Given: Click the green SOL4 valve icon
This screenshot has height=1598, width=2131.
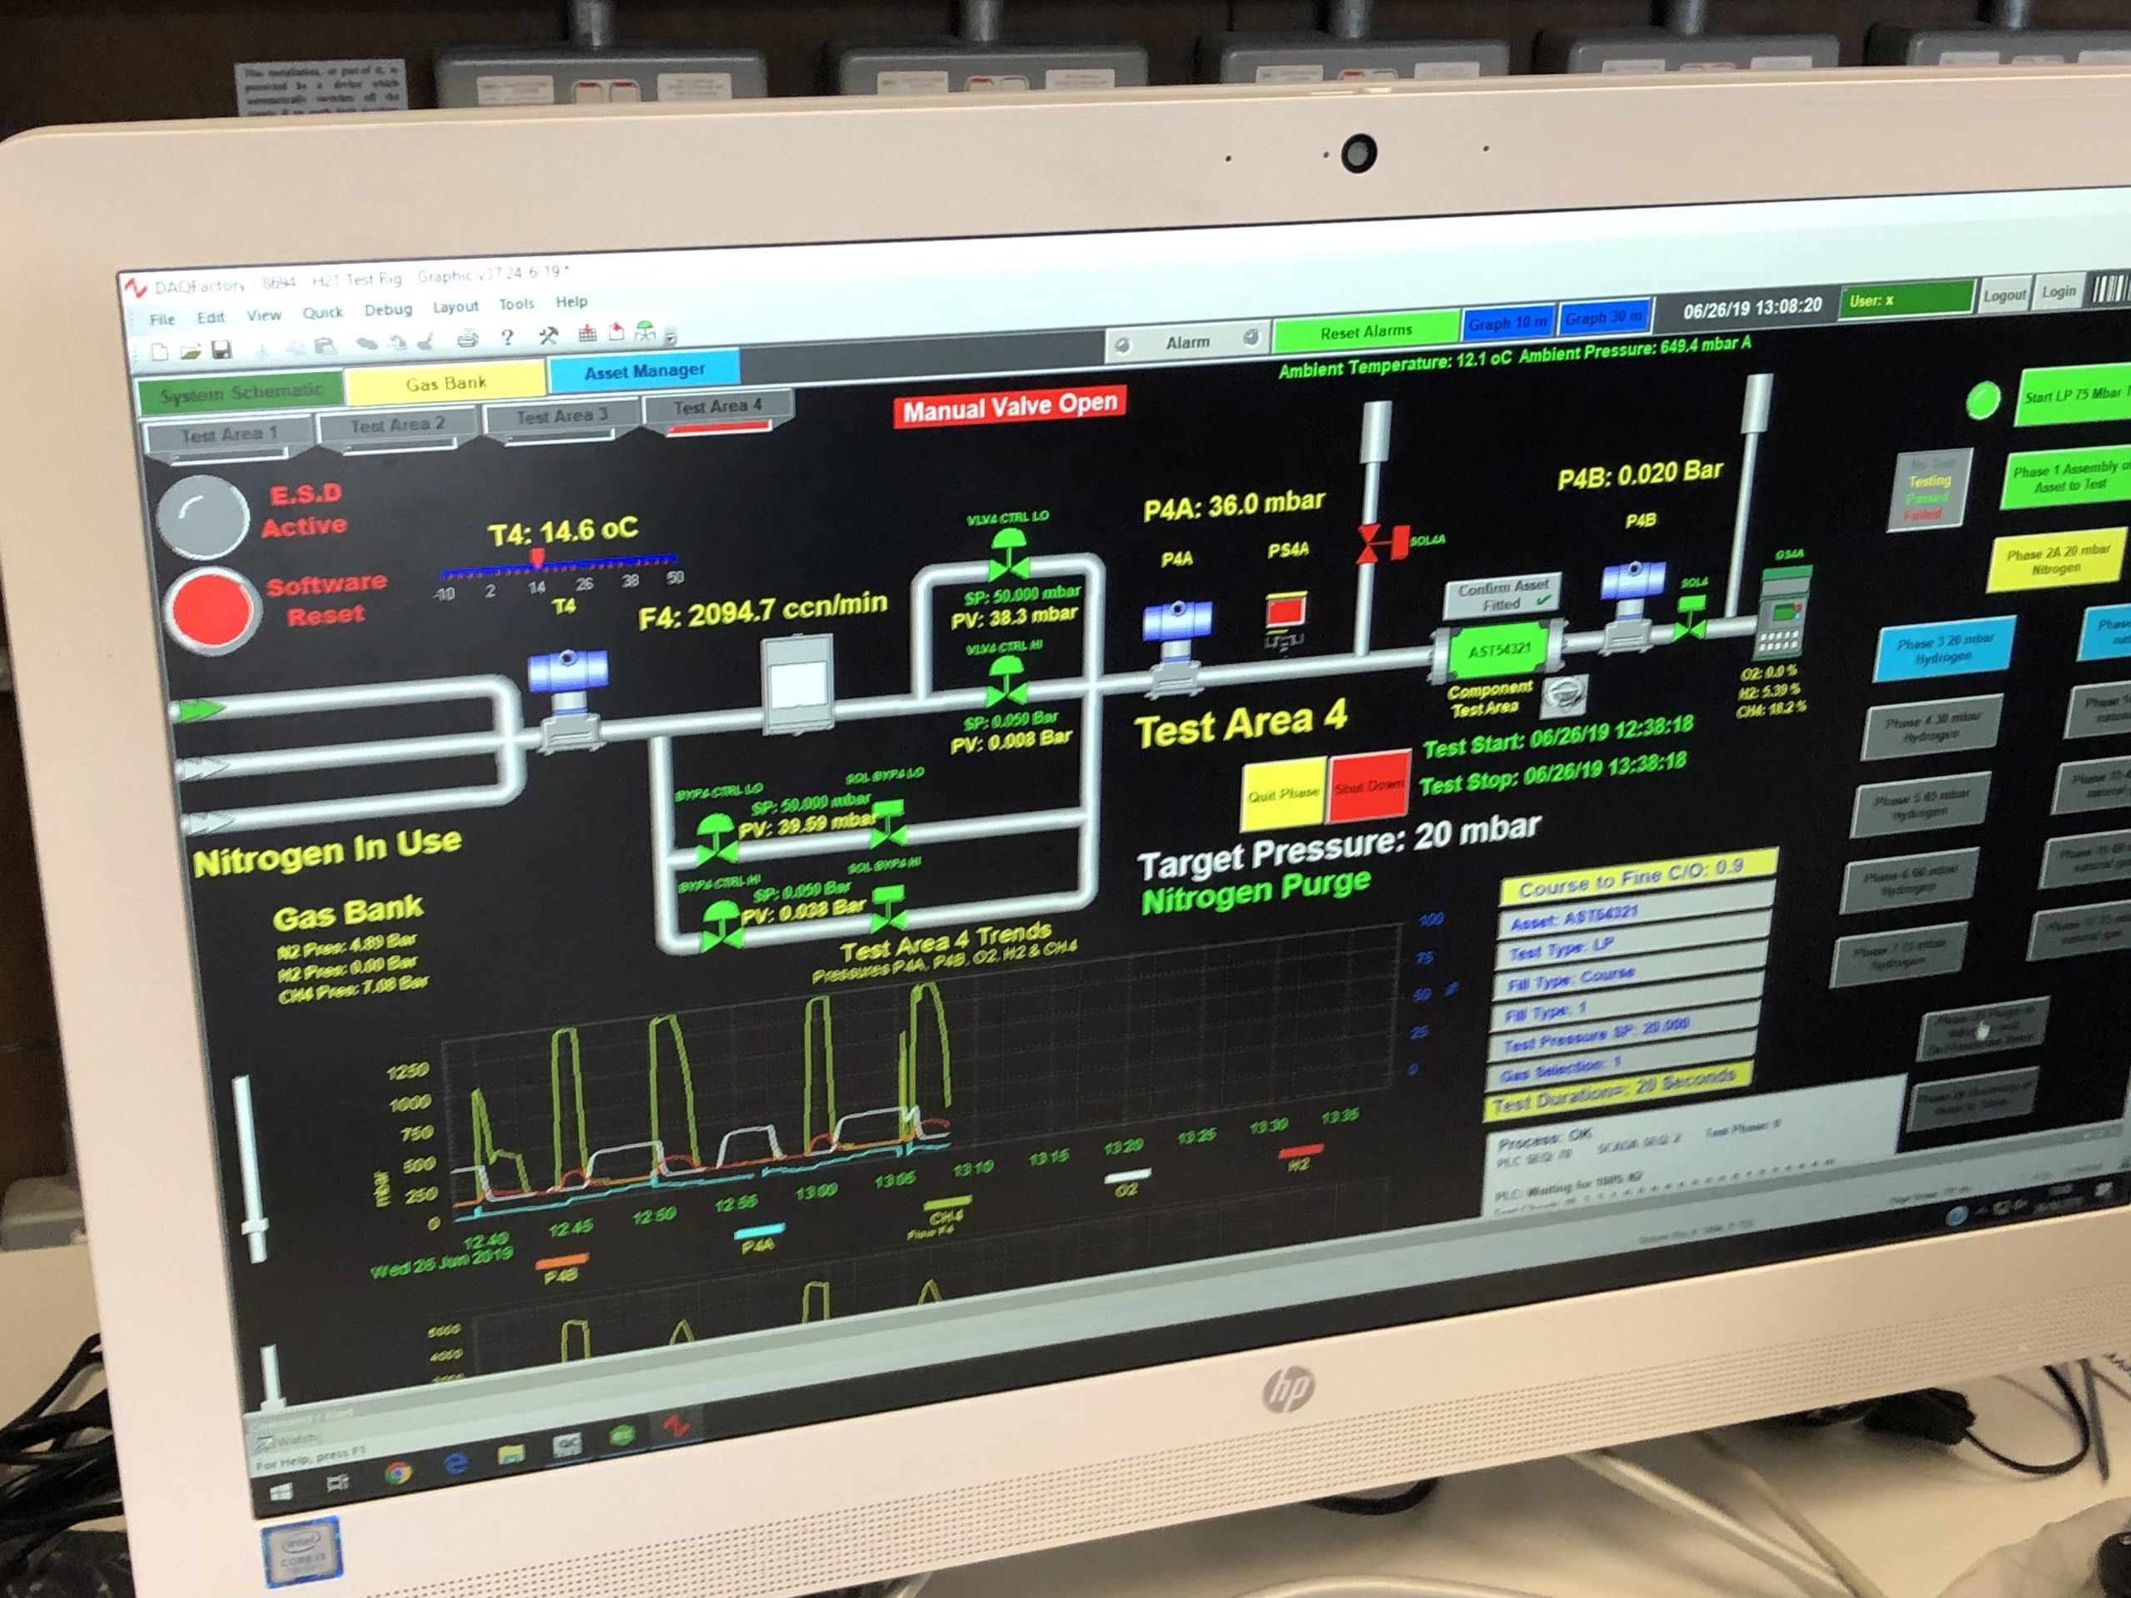Looking at the screenshot, I should (x=1690, y=618).
